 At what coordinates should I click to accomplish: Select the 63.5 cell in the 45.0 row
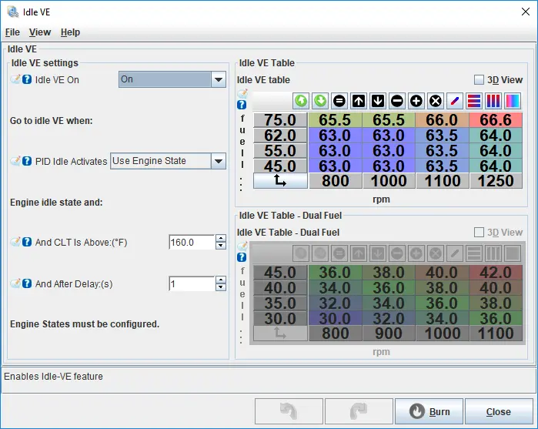coord(442,166)
